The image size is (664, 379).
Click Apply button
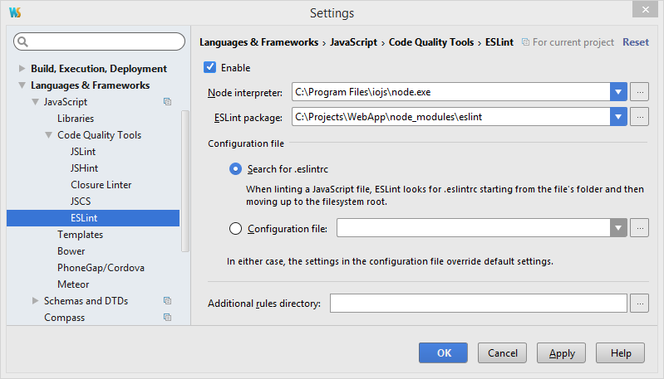[562, 352]
